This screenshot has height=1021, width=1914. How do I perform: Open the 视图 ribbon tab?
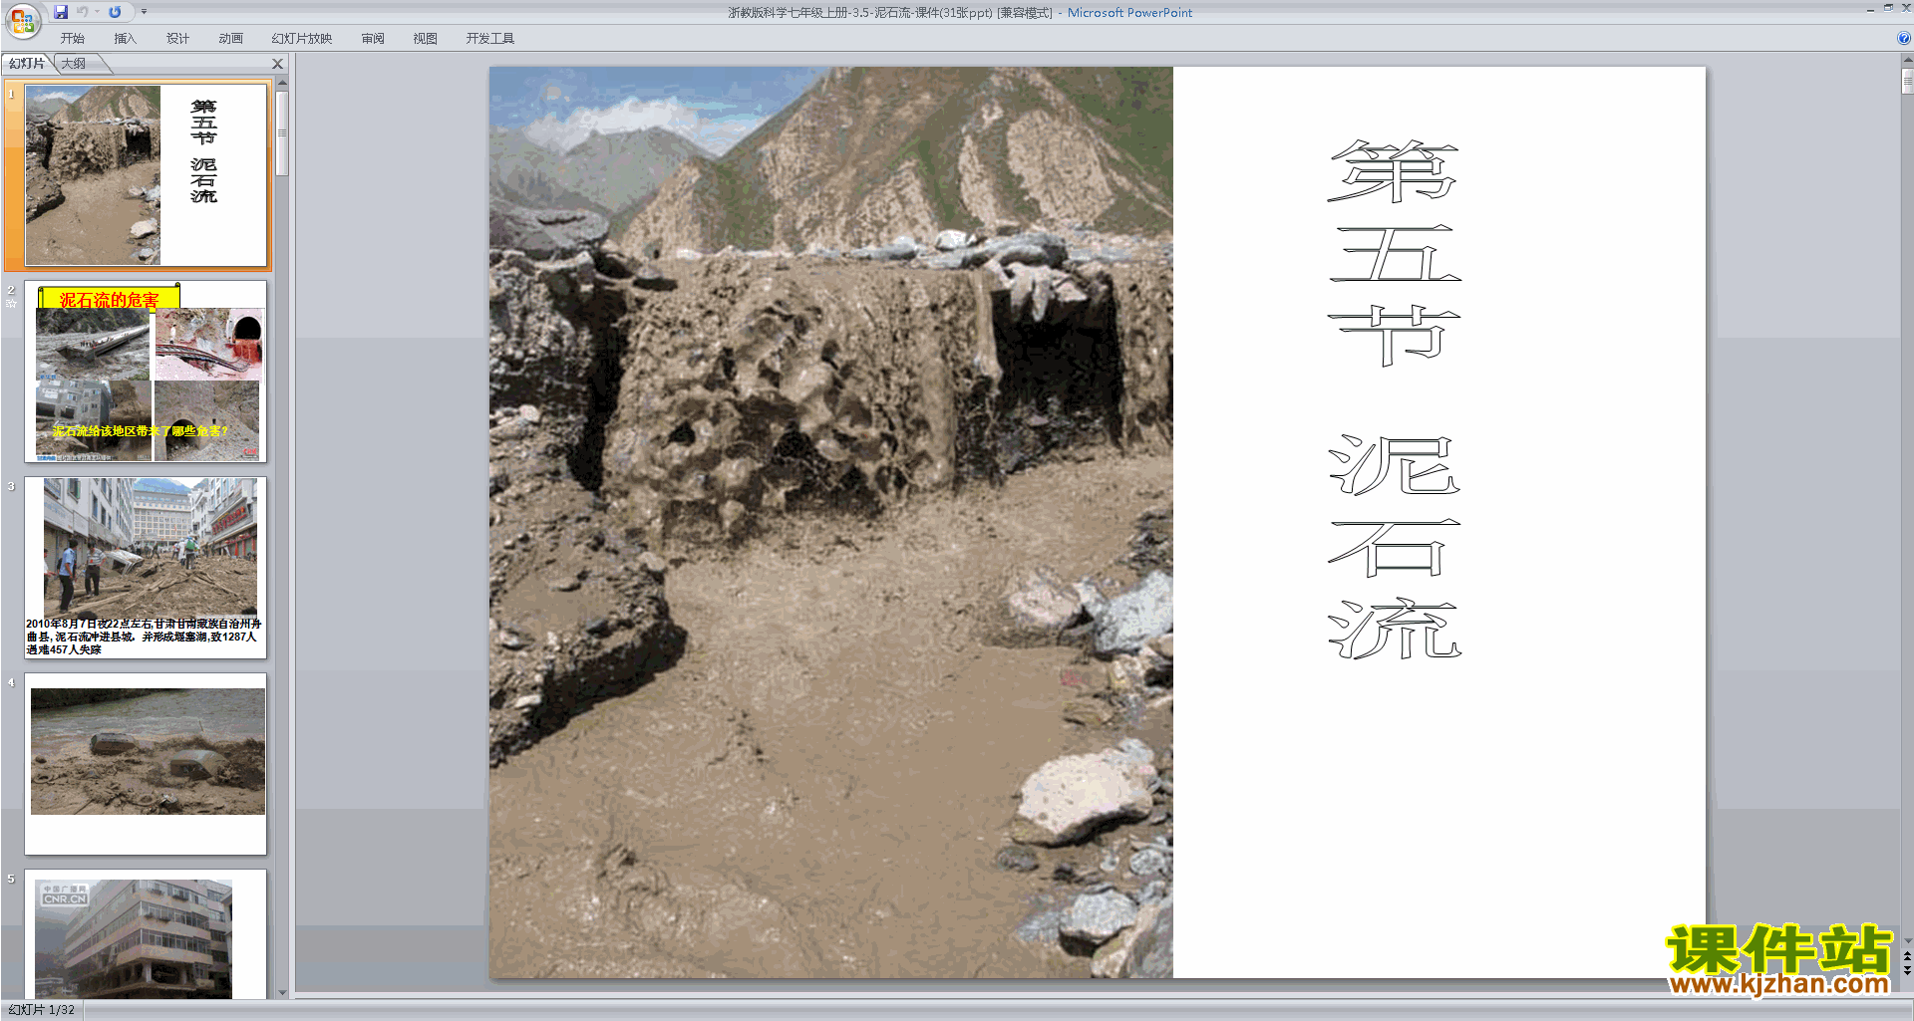[425, 39]
